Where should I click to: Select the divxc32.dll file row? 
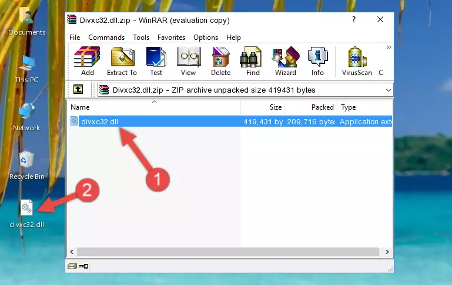coord(230,121)
